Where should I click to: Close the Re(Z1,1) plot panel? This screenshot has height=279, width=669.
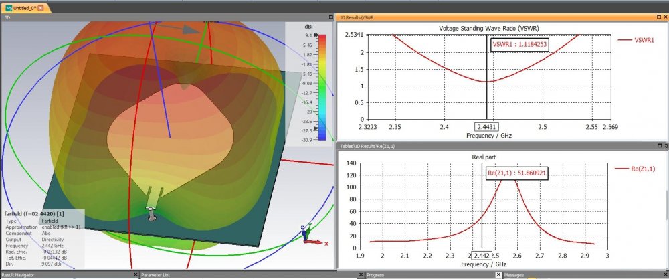click(666, 146)
